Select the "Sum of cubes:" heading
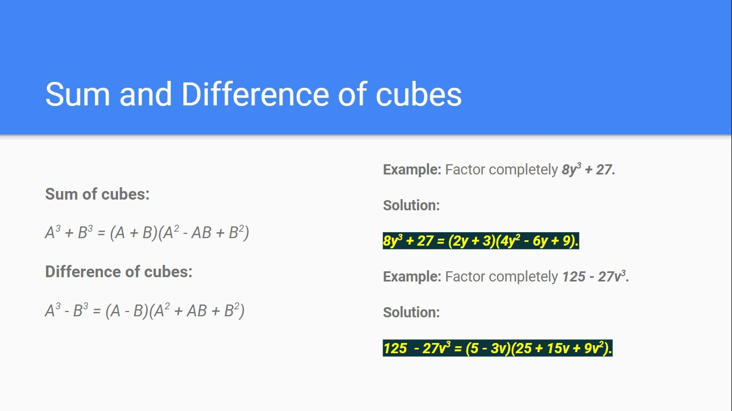The height and width of the screenshot is (411, 732). [x=97, y=194]
